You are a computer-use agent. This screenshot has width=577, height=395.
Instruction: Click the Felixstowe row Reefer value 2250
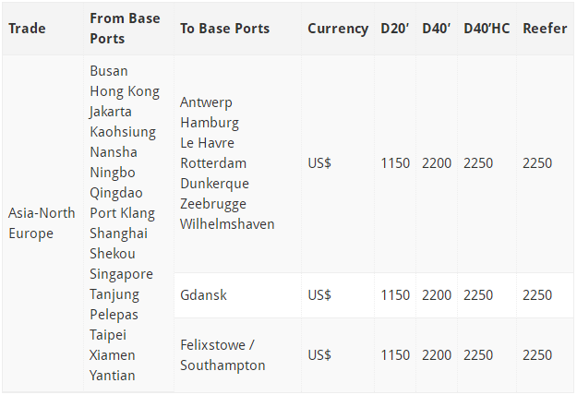(537, 355)
